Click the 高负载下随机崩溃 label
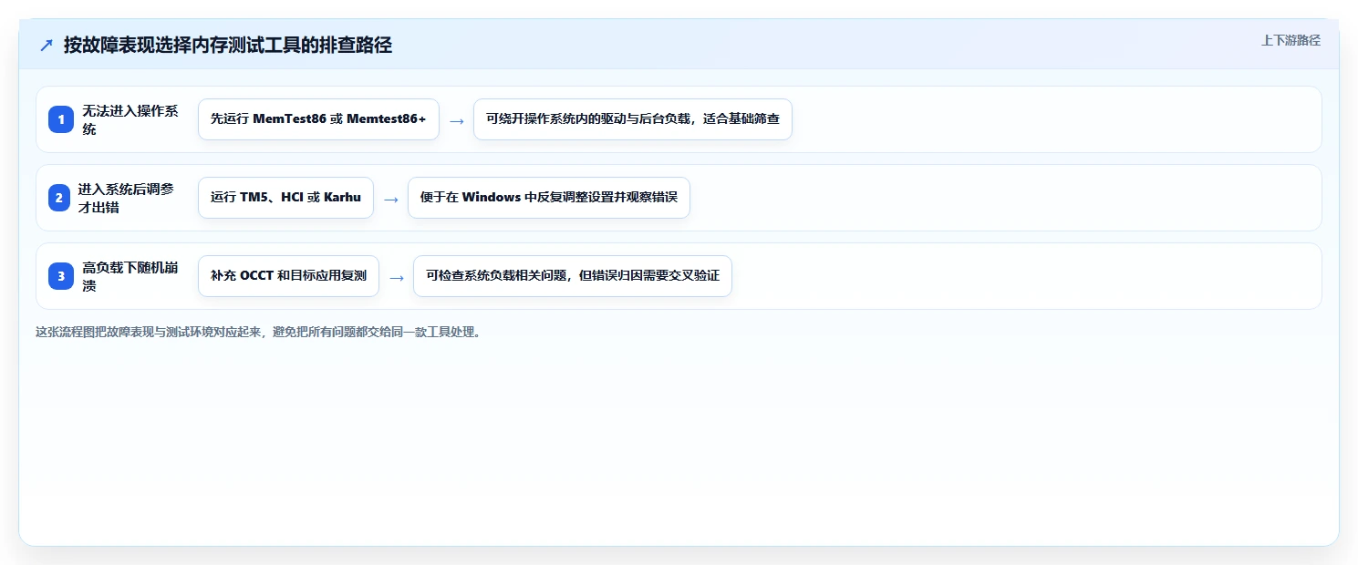1358x565 pixels. pyautogui.click(x=130, y=276)
